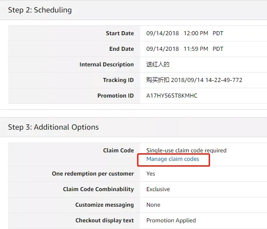
Task: Click the Yes value for one redemption
Action: (x=151, y=174)
